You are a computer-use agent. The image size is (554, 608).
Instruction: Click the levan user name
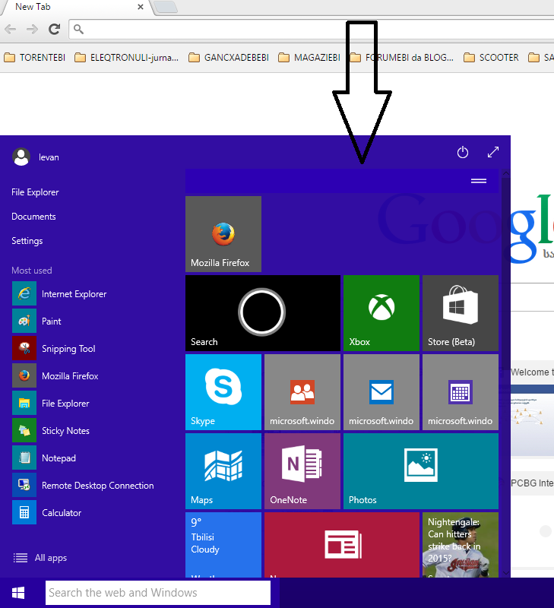point(49,157)
